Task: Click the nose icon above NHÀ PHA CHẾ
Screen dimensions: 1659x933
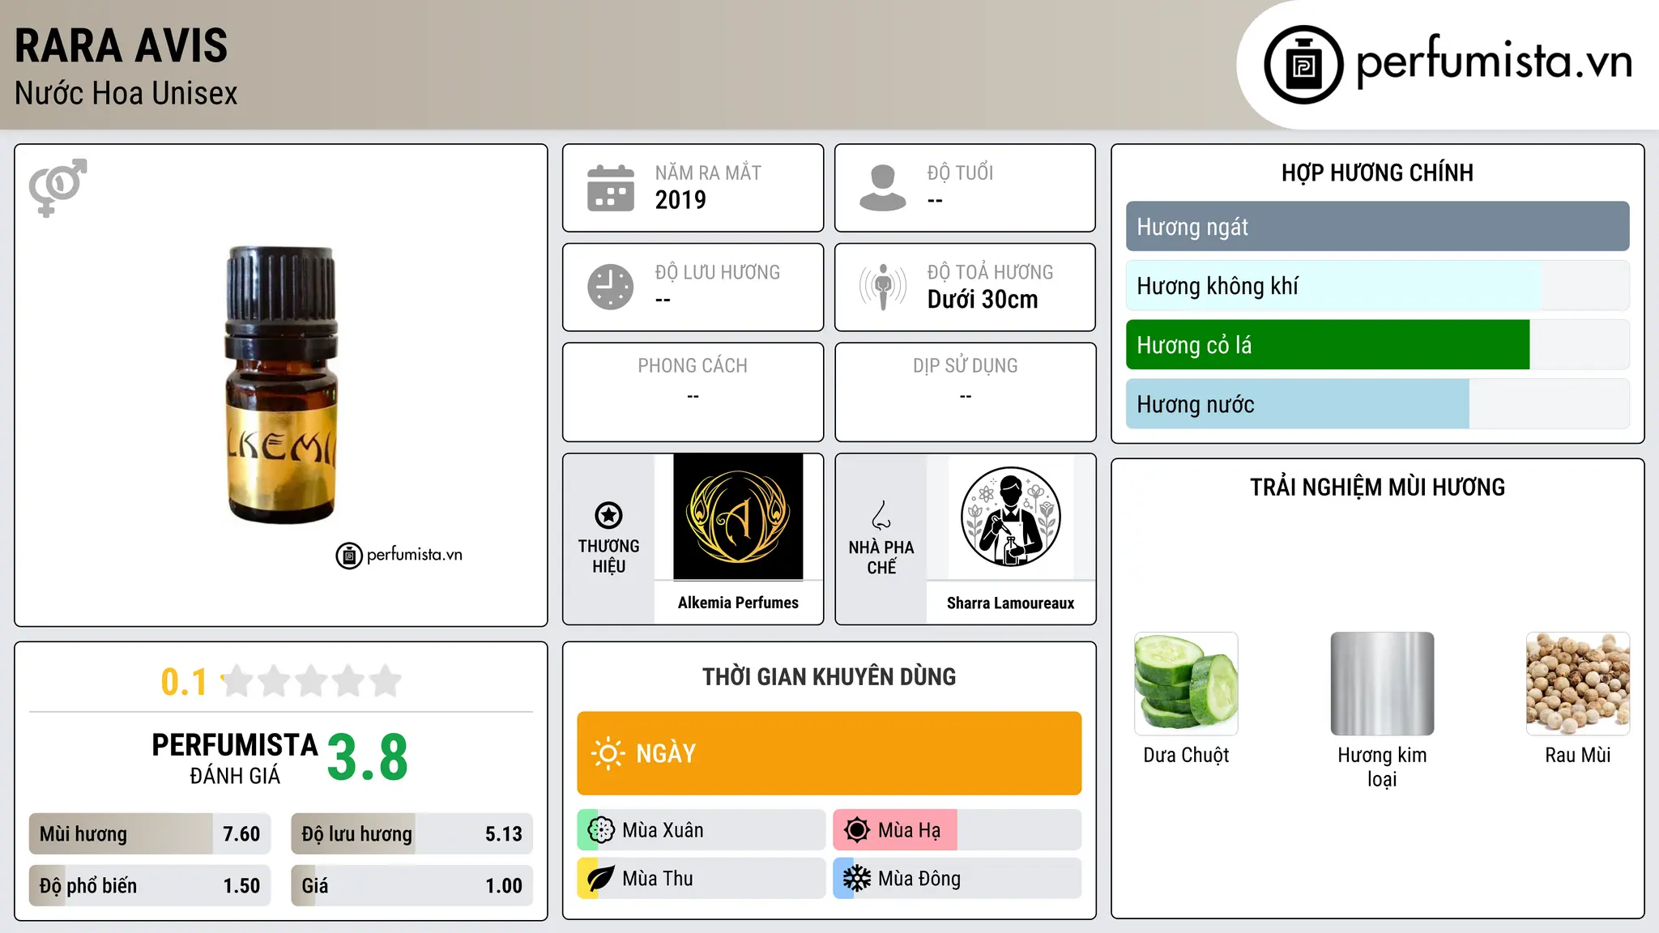Action: pos(881,515)
